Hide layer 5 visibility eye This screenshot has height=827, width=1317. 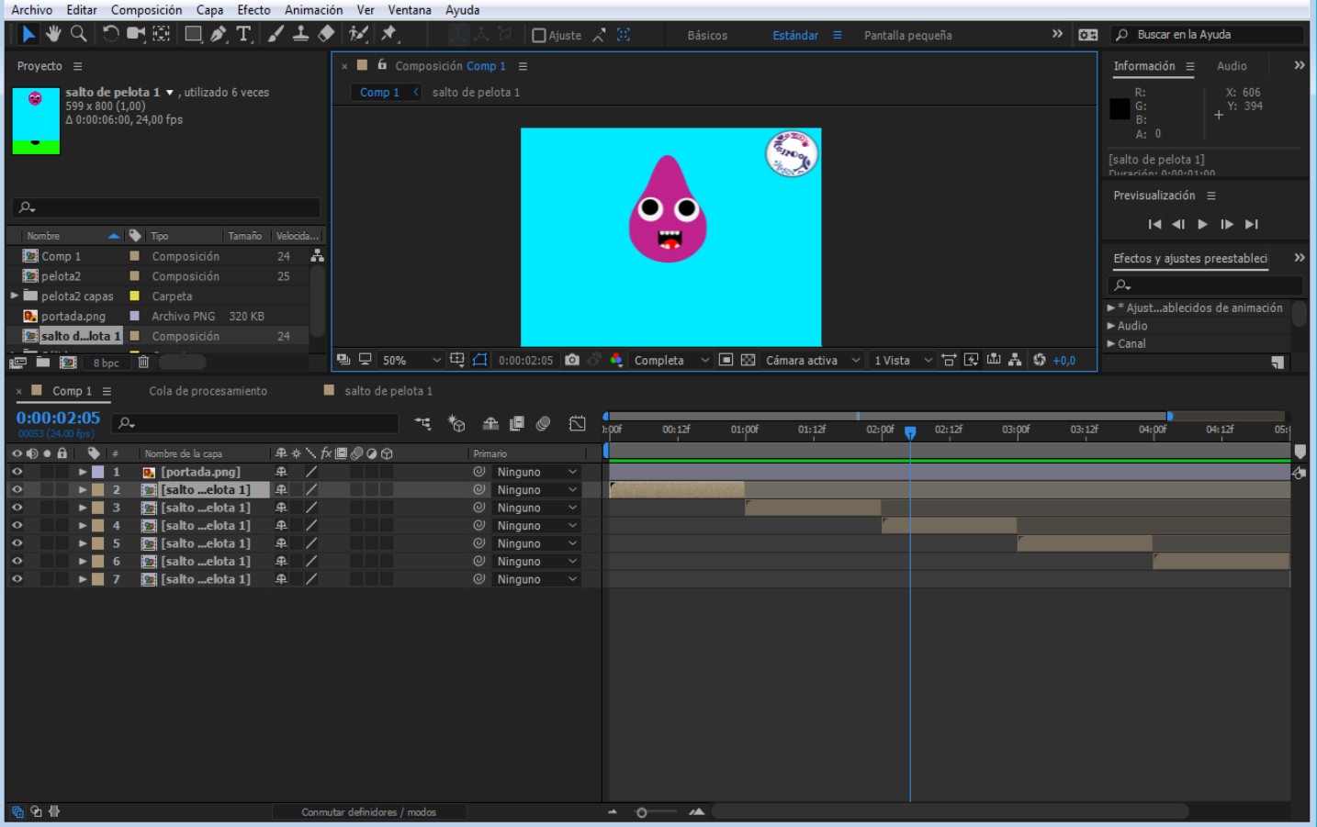tap(17, 543)
